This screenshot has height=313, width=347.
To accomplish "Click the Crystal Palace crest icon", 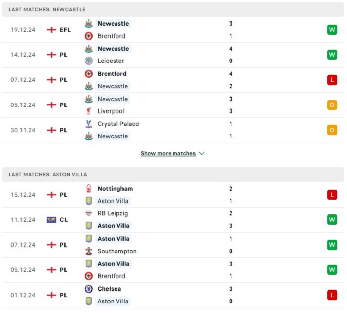I will coord(89,124).
